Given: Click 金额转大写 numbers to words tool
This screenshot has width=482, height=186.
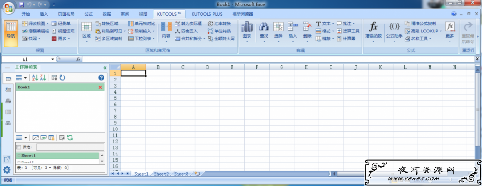Looking at the screenshot, I should coord(221,39).
